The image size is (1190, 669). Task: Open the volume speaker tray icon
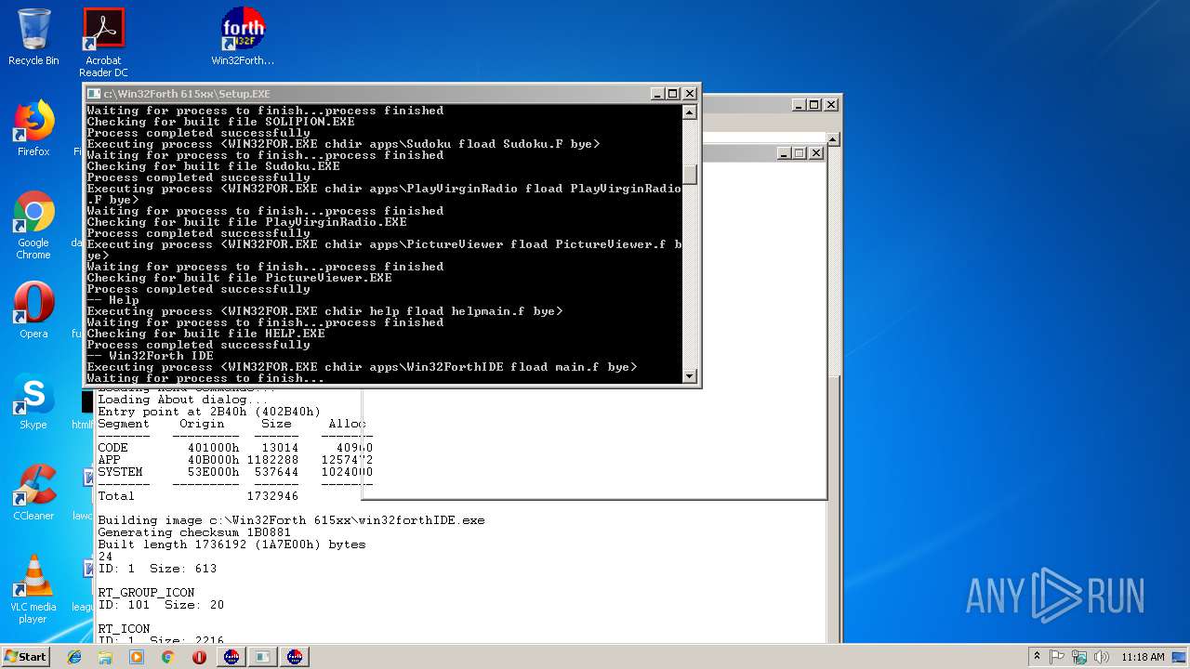coord(1101,657)
